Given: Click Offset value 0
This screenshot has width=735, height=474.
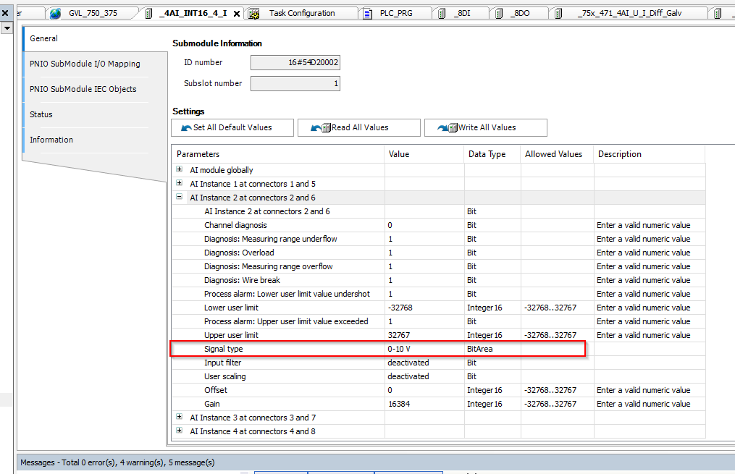Looking at the screenshot, I should (424, 390).
